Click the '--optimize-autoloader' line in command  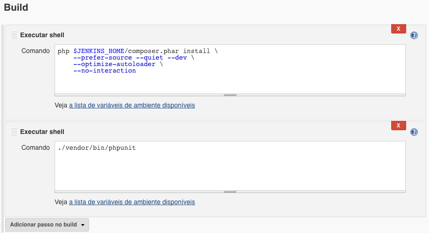tap(114, 64)
